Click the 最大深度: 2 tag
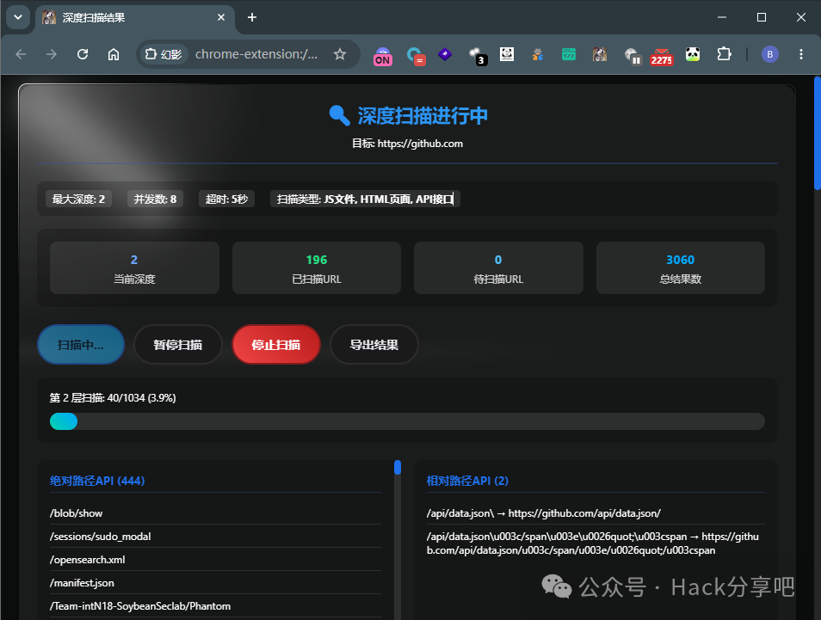This screenshot has height=620, width=821. [78, 199]
